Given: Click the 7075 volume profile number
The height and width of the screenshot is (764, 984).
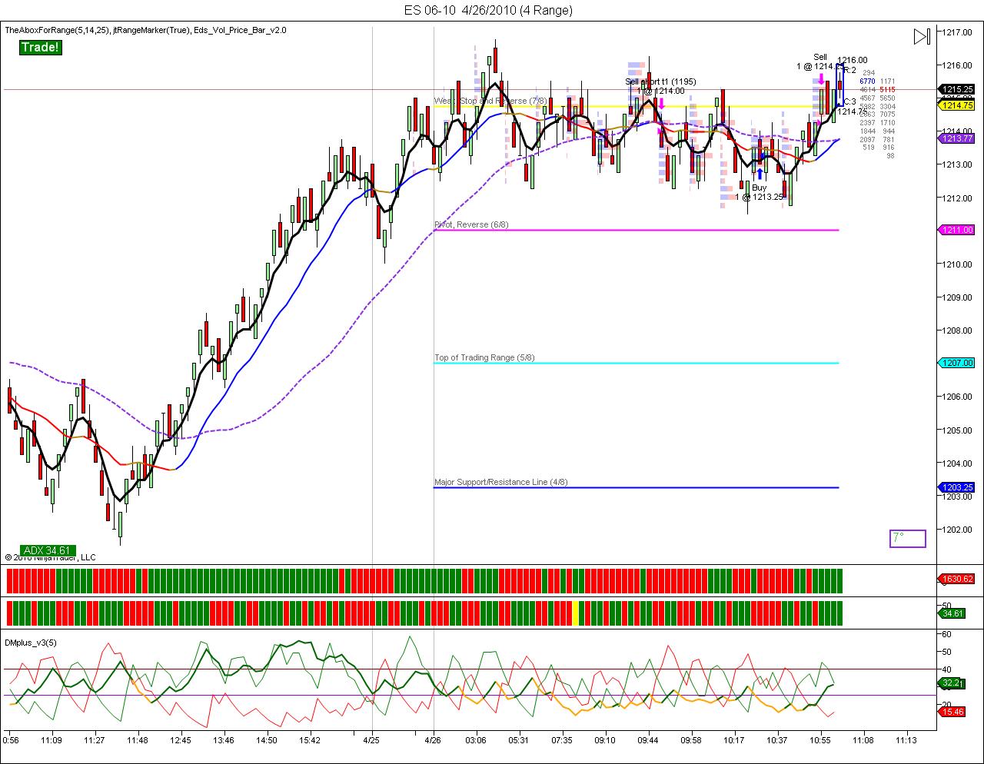Looking at the screenshot, I should point(886,115).
